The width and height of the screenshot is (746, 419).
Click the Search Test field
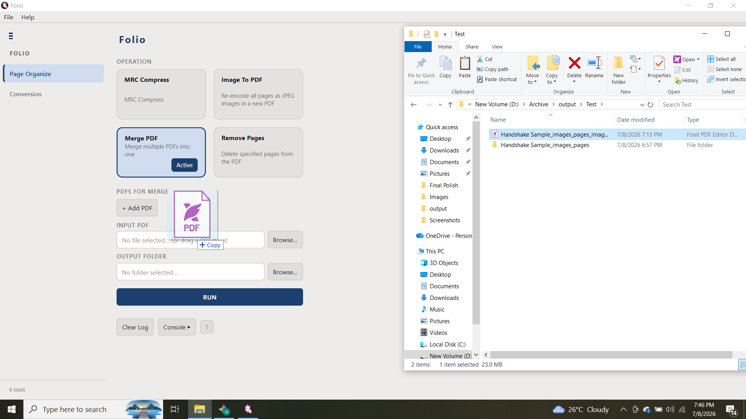tap(702, 104)
